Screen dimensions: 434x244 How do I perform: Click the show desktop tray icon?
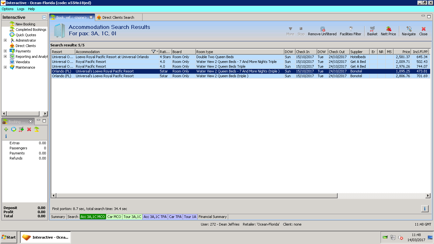430,237
